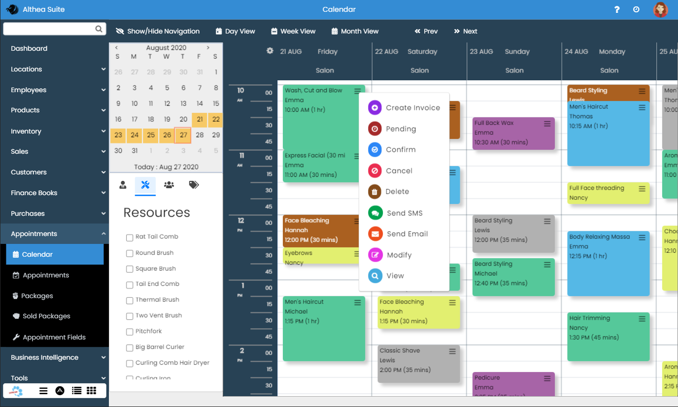Collapse the Appointments menu
This screenshot has width=678, height=407.
[54, 234]
